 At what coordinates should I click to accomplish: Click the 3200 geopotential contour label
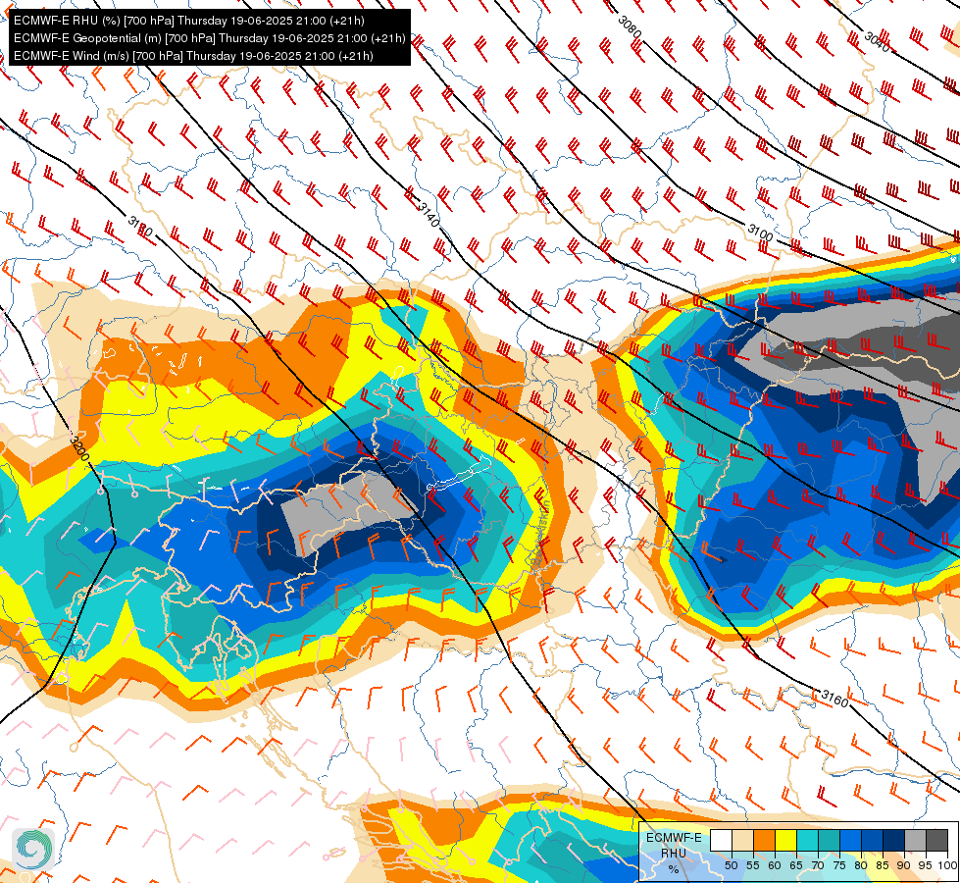click(x=79, y=448)
